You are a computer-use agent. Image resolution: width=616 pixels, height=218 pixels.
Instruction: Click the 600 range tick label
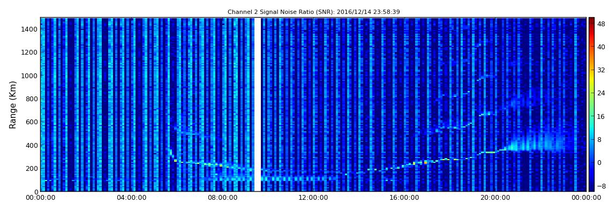[32, 122]
